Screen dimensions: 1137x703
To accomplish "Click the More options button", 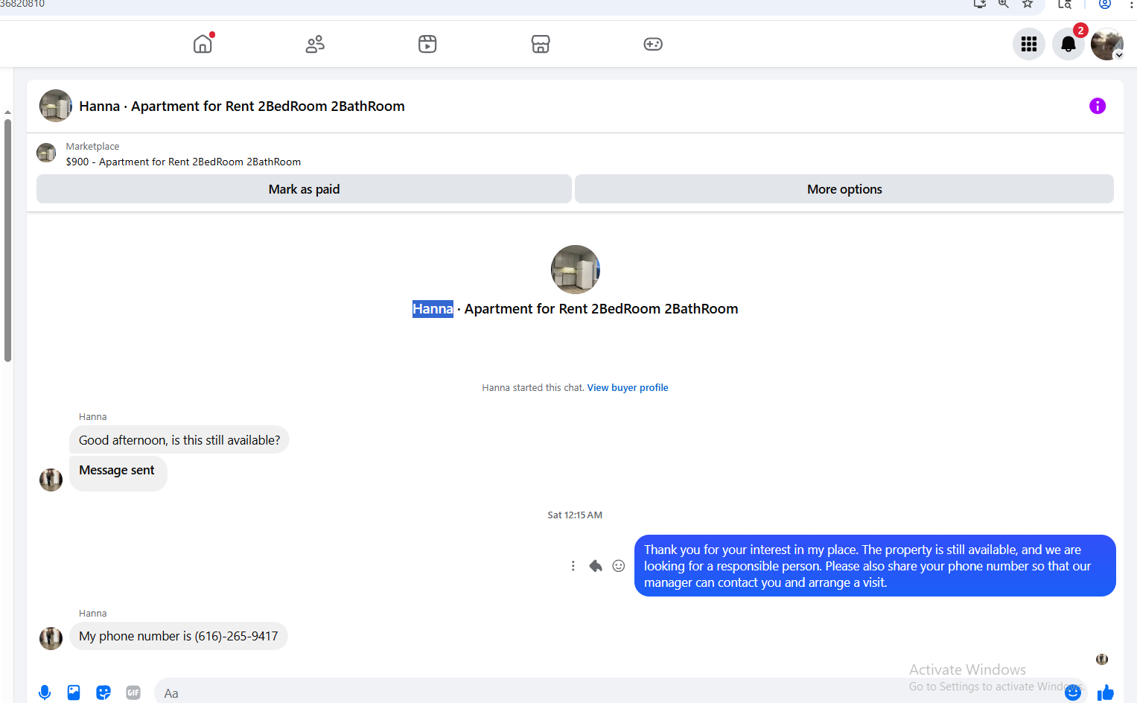I will pyautogui.click(x=844, y=189).
